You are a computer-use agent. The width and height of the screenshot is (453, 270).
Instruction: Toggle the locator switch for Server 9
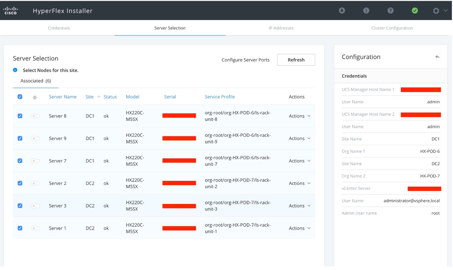tap(35, 139)
